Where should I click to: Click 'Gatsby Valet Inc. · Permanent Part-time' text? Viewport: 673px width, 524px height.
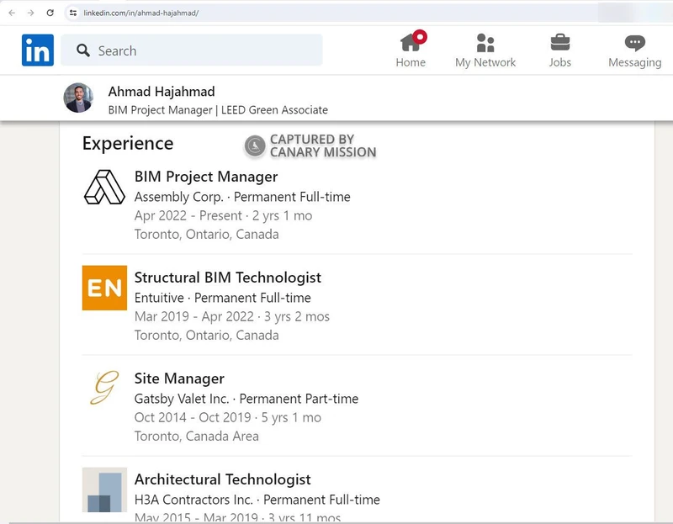246,399
